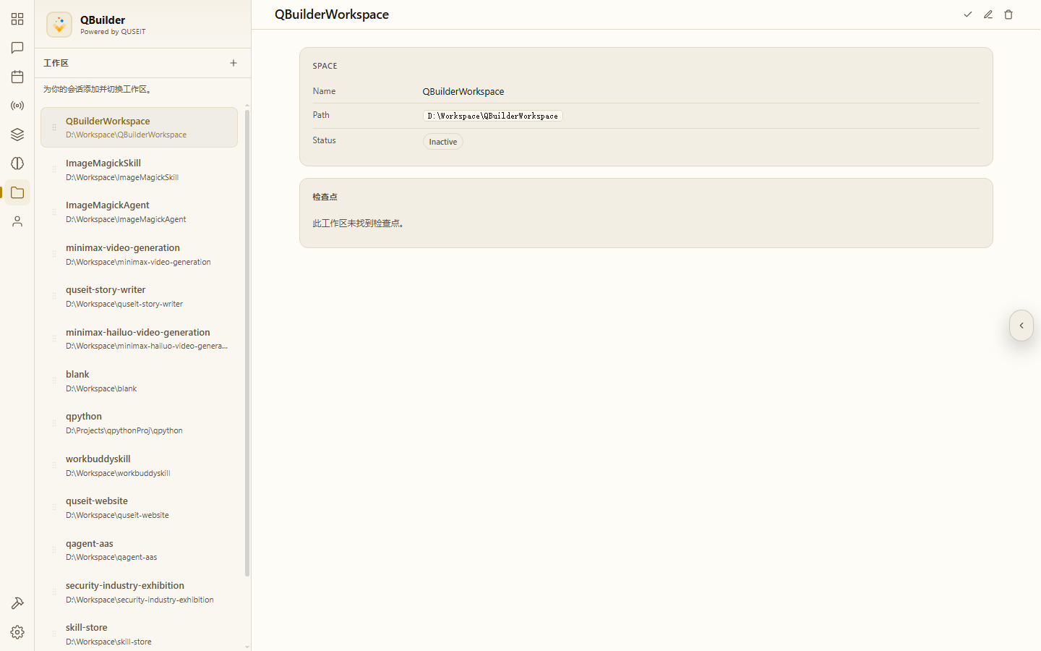Select the security-industry-exhibition workspace

139,592
